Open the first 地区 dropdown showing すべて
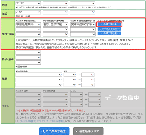 click(28, 3)
